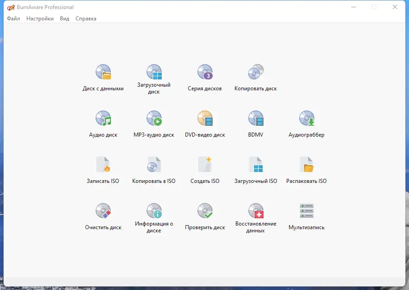Open the Настройки menu
Image resolution: width=409 pixels, height=290 pixels.
[40, 19]
